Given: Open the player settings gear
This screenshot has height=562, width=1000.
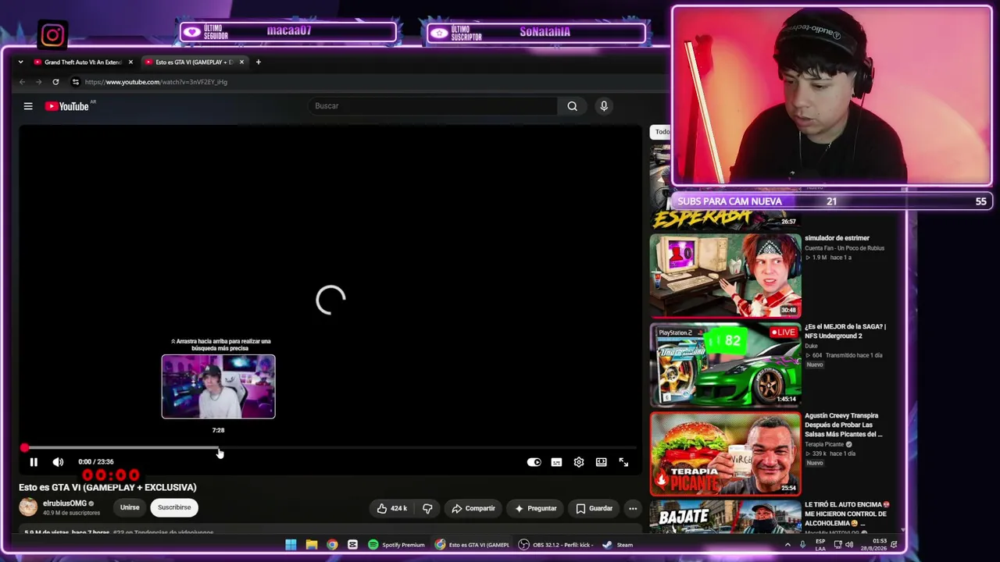Looking at the screenshot, I should (x=579, y=462).
